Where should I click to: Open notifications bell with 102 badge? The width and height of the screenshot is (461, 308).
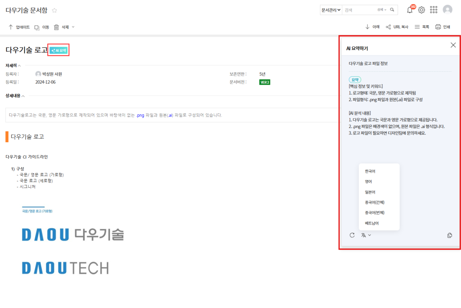point(410,10)
